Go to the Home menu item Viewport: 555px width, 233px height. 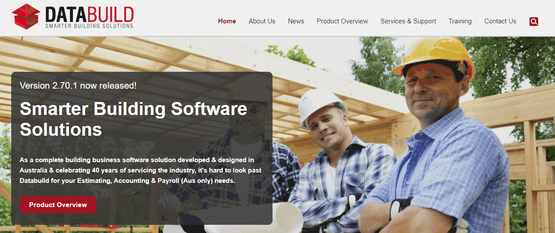(227, 21)
